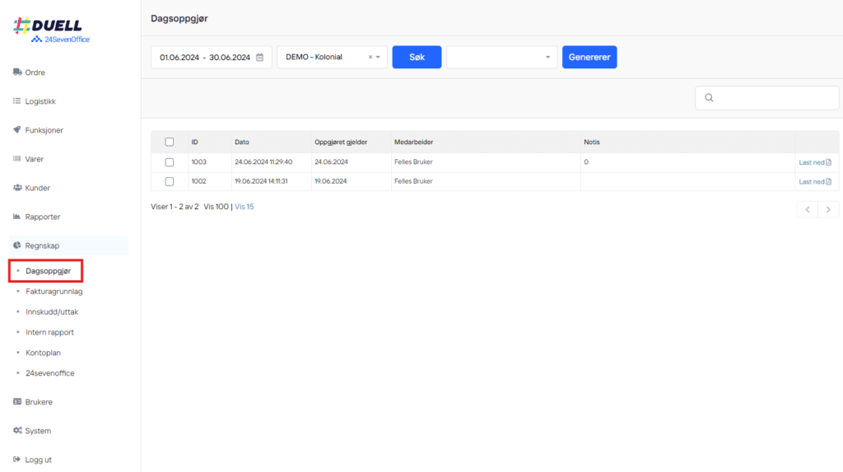Select Kontoplan submenu item
The image size is (843, 472).
click(x=43, y=353)
